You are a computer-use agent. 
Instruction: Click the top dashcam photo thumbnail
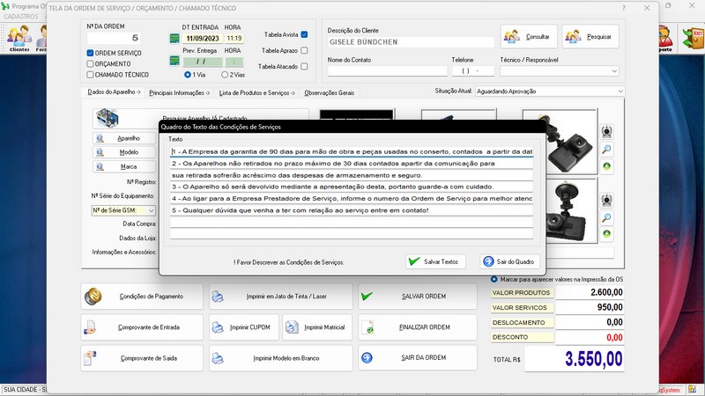[571, 142]
